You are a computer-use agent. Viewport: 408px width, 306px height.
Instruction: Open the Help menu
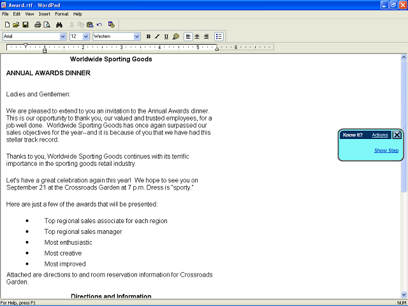77,14
